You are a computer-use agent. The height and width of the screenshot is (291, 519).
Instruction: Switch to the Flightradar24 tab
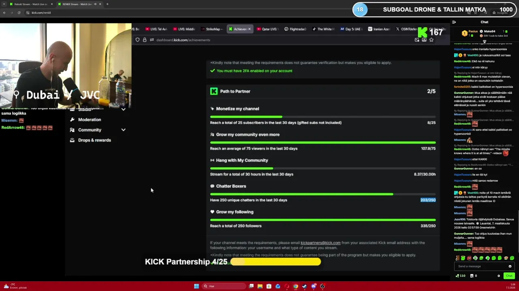295,29
